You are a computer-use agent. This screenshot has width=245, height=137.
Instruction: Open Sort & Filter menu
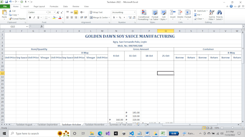(x=212, y=15)
